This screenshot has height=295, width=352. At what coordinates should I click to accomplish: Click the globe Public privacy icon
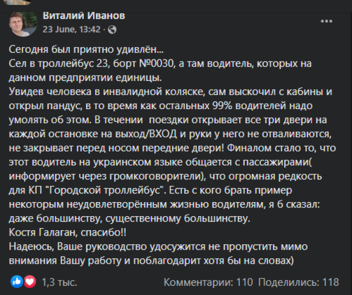[x=112, y=30]
